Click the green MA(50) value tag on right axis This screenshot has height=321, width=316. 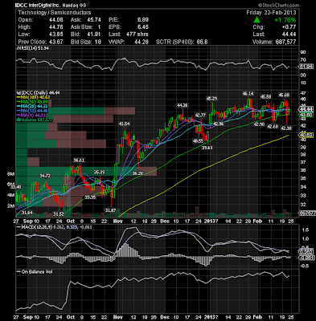click(x=306, y=115)
